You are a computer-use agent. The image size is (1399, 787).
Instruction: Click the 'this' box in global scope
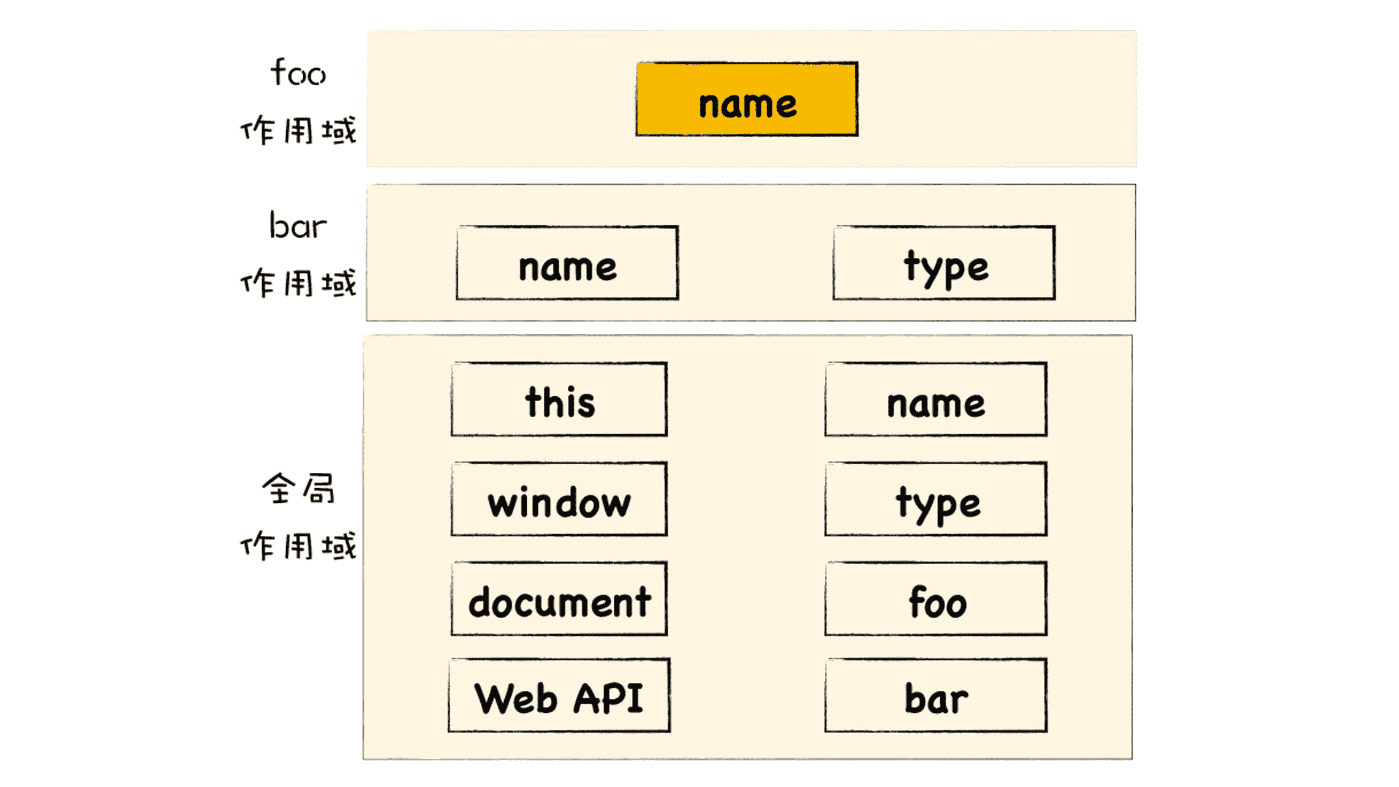coord(559,399)
